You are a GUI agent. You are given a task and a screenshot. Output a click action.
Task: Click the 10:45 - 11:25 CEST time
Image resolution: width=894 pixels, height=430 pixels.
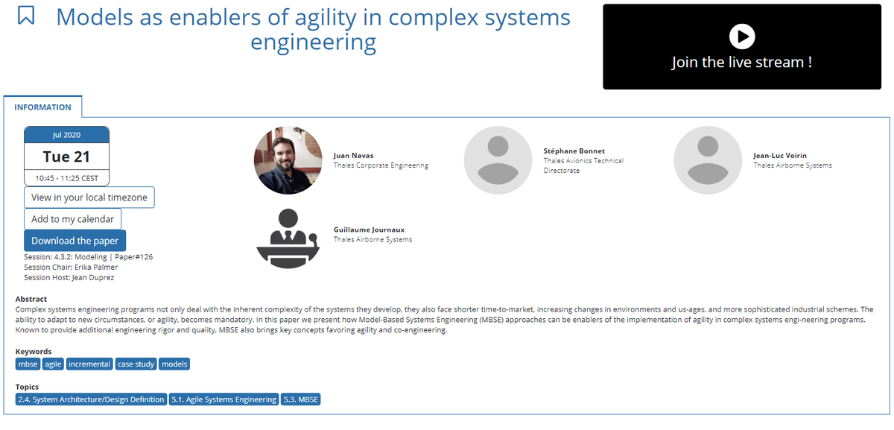[67, 178]
